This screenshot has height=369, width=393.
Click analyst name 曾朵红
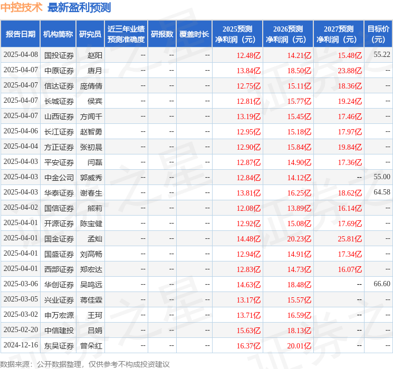91,346
